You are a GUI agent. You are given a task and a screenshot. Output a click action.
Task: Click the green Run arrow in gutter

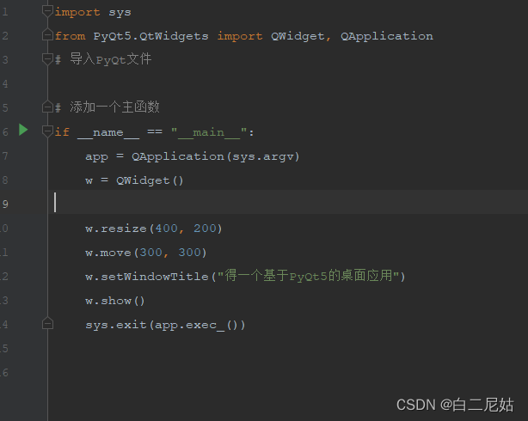click(23, 131)
